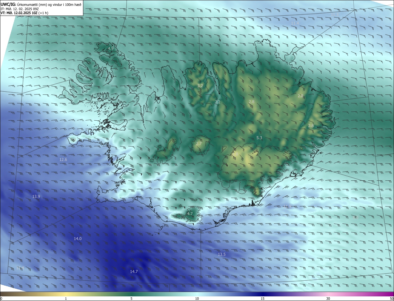Click the 4.9 value over the Westfjords
The image size is (394, 301).
tap(111, 49)
